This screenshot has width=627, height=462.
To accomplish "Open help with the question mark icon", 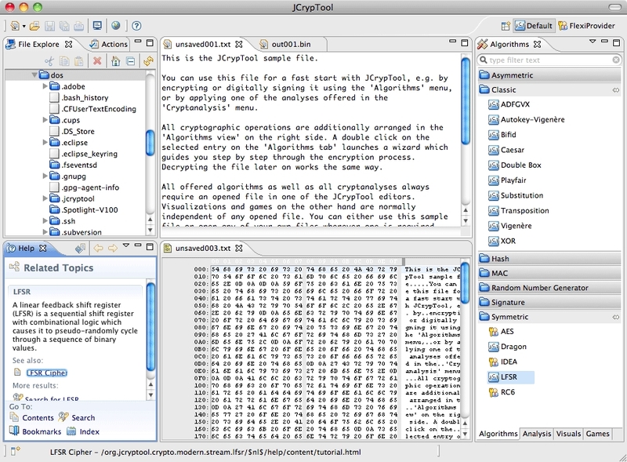I will coord(136,26).
